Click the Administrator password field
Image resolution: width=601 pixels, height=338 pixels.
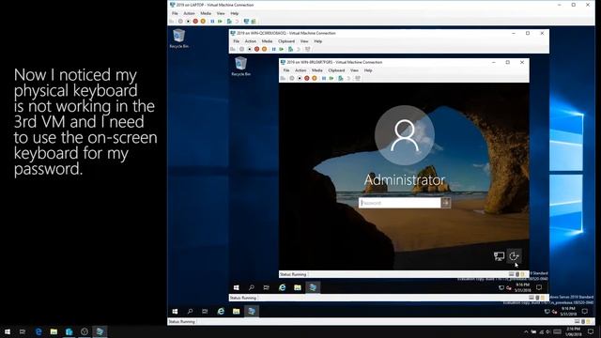pyautogui.click(x=400, y=203)
